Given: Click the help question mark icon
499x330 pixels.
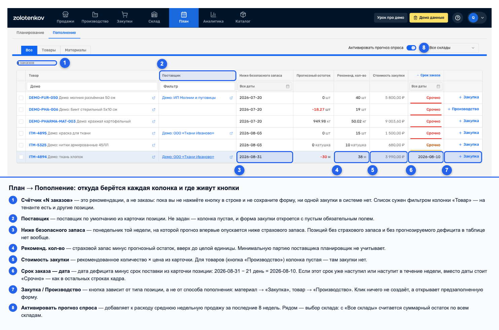Looking at the screenshot, I should coord(458,18).
